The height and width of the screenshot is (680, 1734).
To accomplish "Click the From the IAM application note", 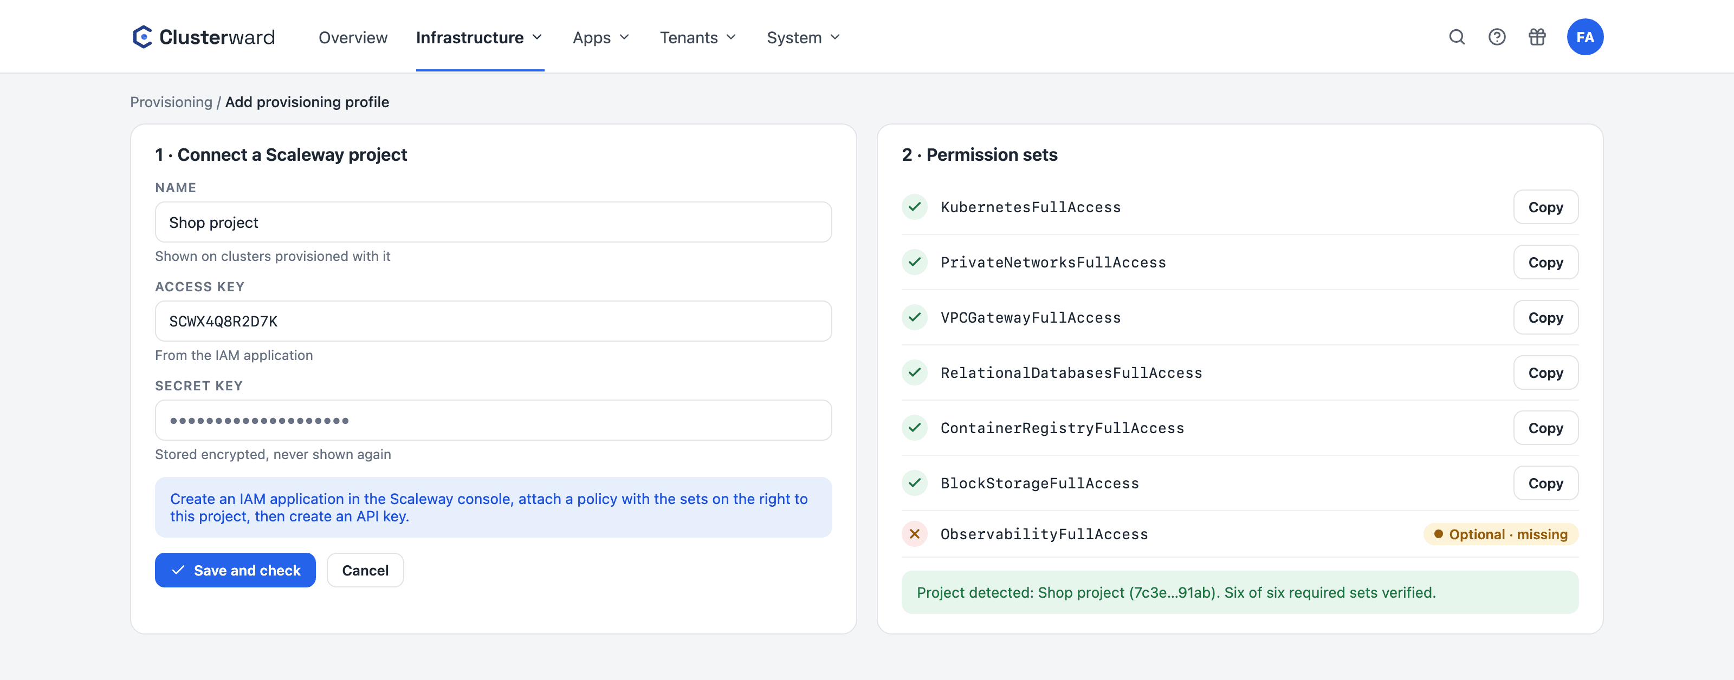I will (x=234, y=355).
